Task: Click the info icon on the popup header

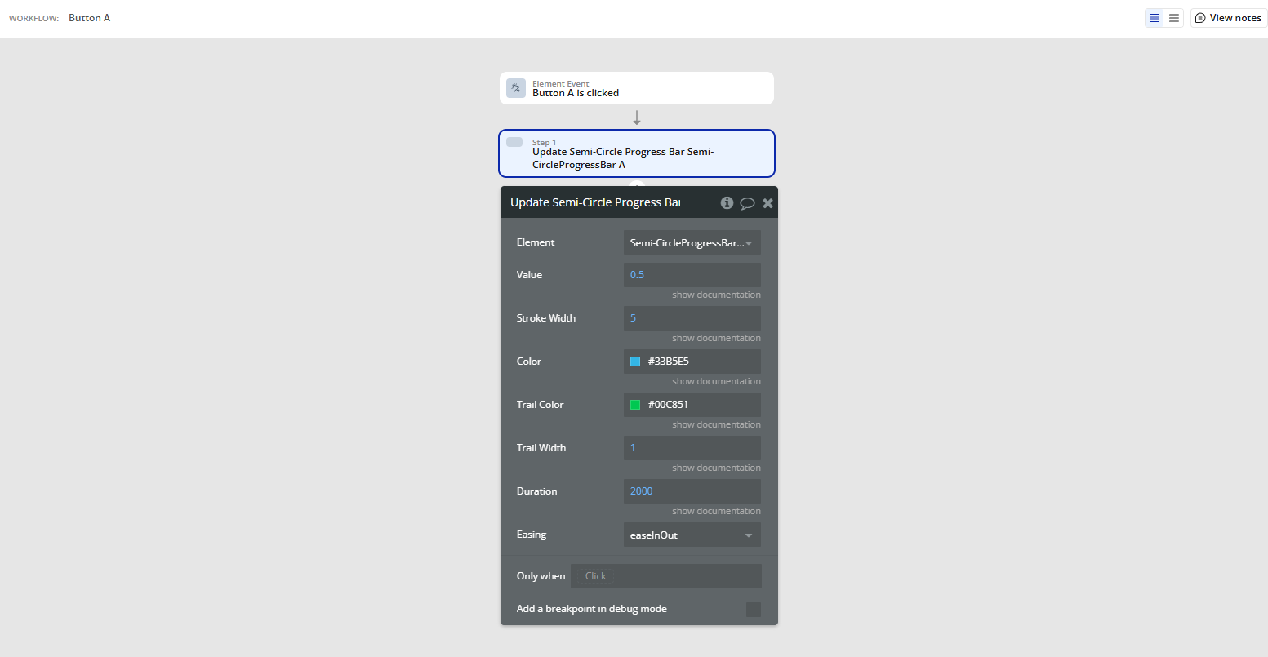Action: coord(727,202)
